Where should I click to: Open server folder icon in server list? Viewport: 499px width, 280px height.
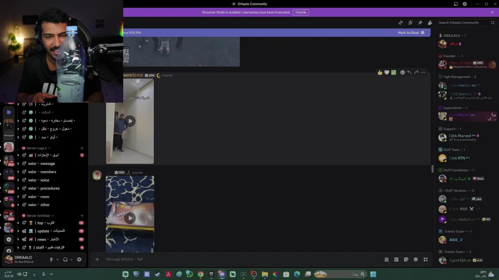9,112
